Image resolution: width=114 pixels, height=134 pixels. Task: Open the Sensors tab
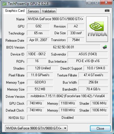pos(33,11)
